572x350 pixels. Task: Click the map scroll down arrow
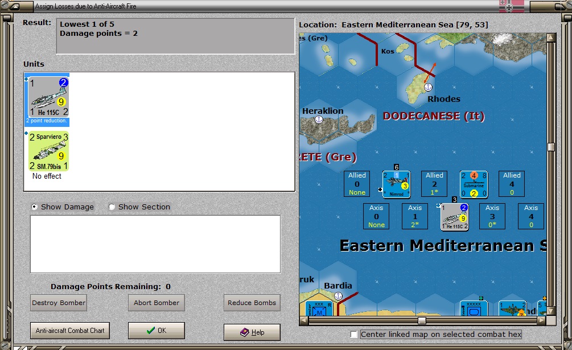pyautogui.click(x=551, y=311)
